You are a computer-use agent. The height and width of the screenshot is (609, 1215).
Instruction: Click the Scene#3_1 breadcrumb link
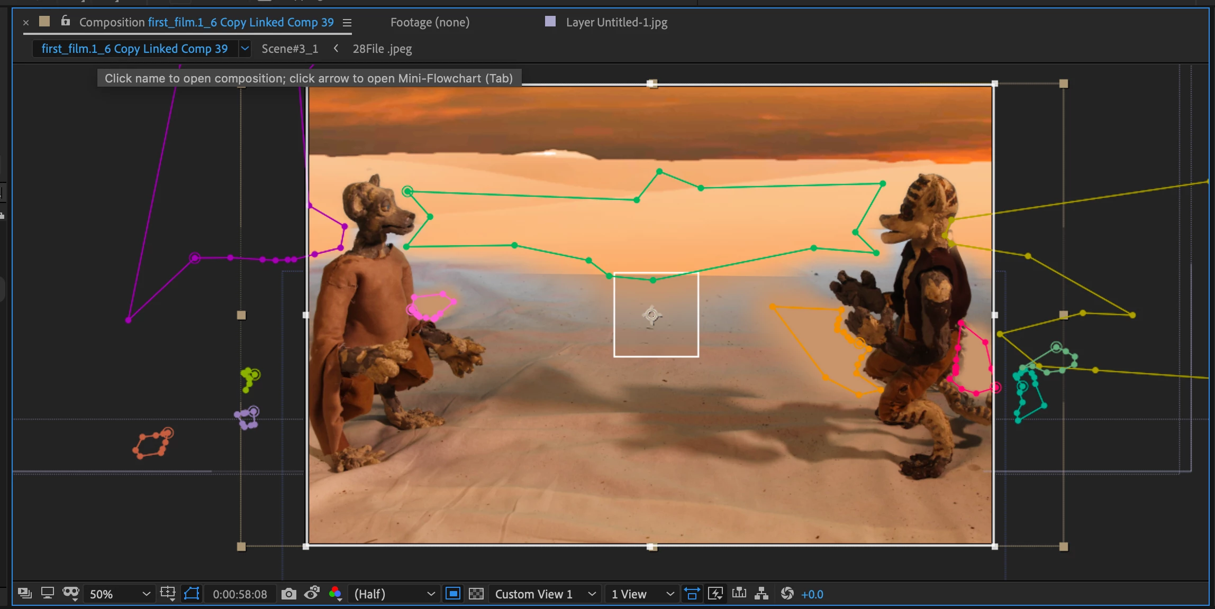click(289, 49)
